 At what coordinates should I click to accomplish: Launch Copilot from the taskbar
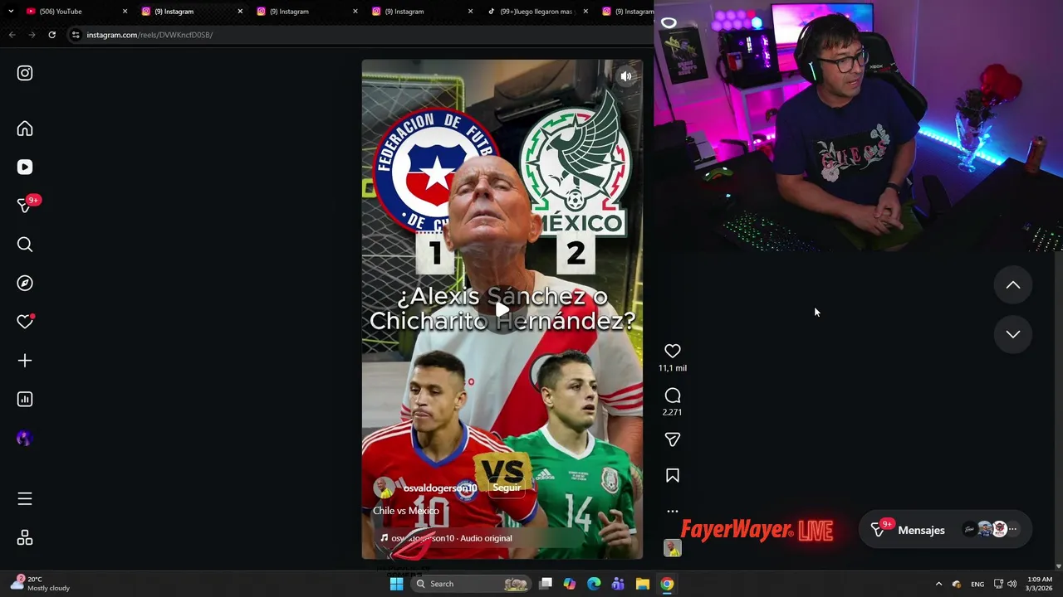(570, 584)
